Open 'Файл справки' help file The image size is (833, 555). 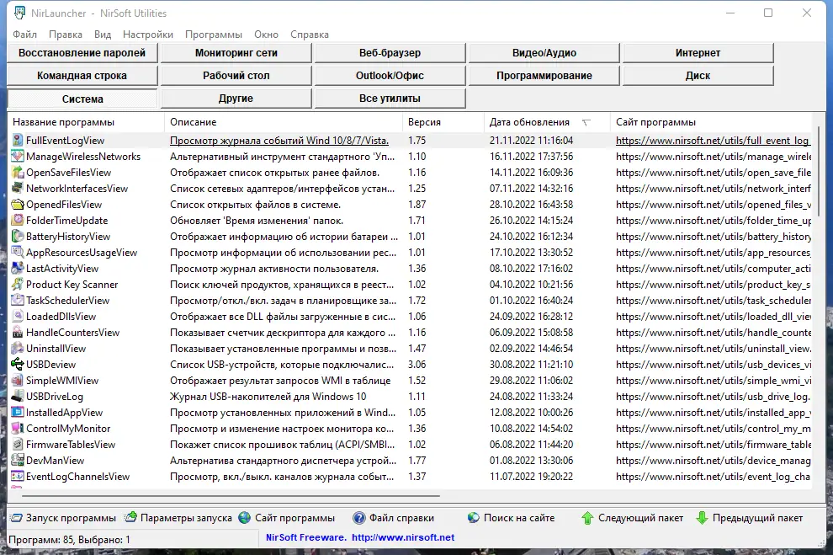394,518
